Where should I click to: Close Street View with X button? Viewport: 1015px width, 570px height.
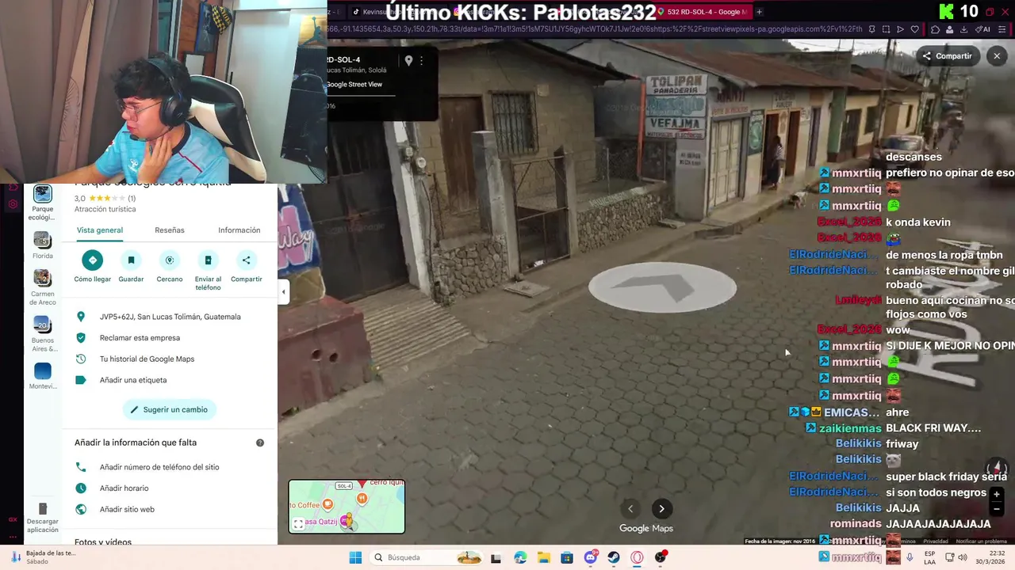coord(997,56)
